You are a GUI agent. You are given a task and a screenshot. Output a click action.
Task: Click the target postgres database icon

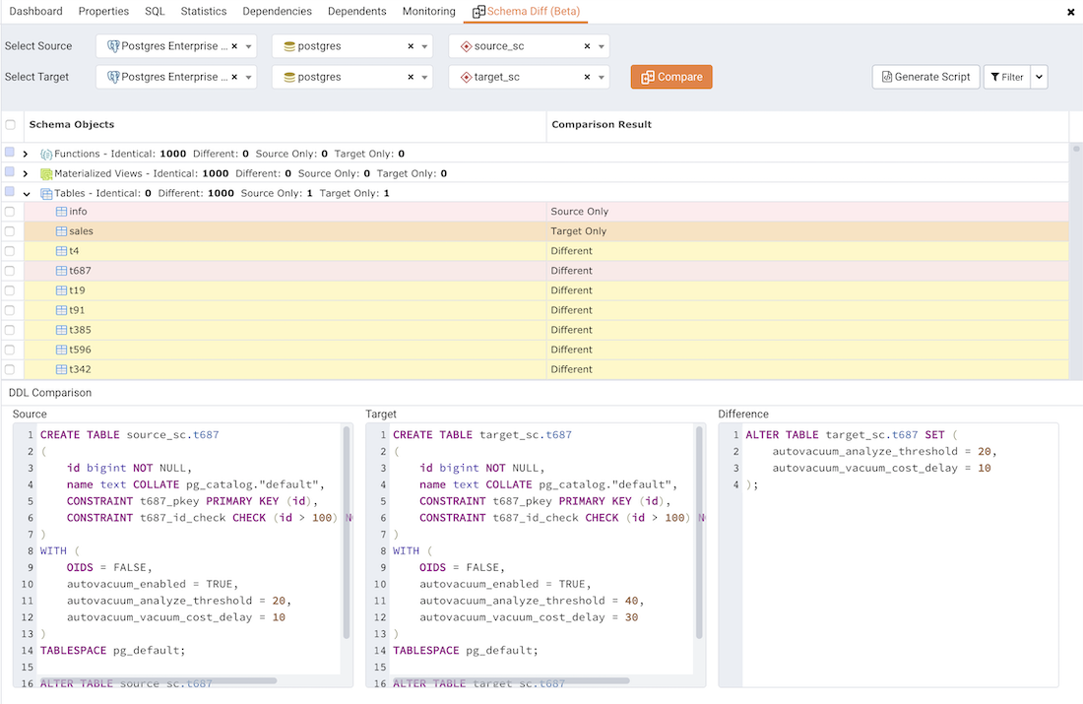(x=290, y=78)
